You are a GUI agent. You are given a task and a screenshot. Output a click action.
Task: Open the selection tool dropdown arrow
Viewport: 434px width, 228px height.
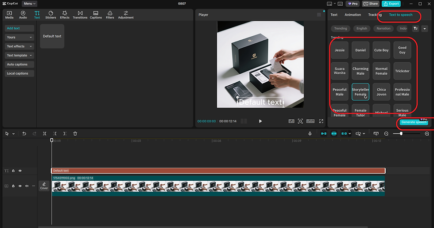pyautogui.click(x=13, y=134)
